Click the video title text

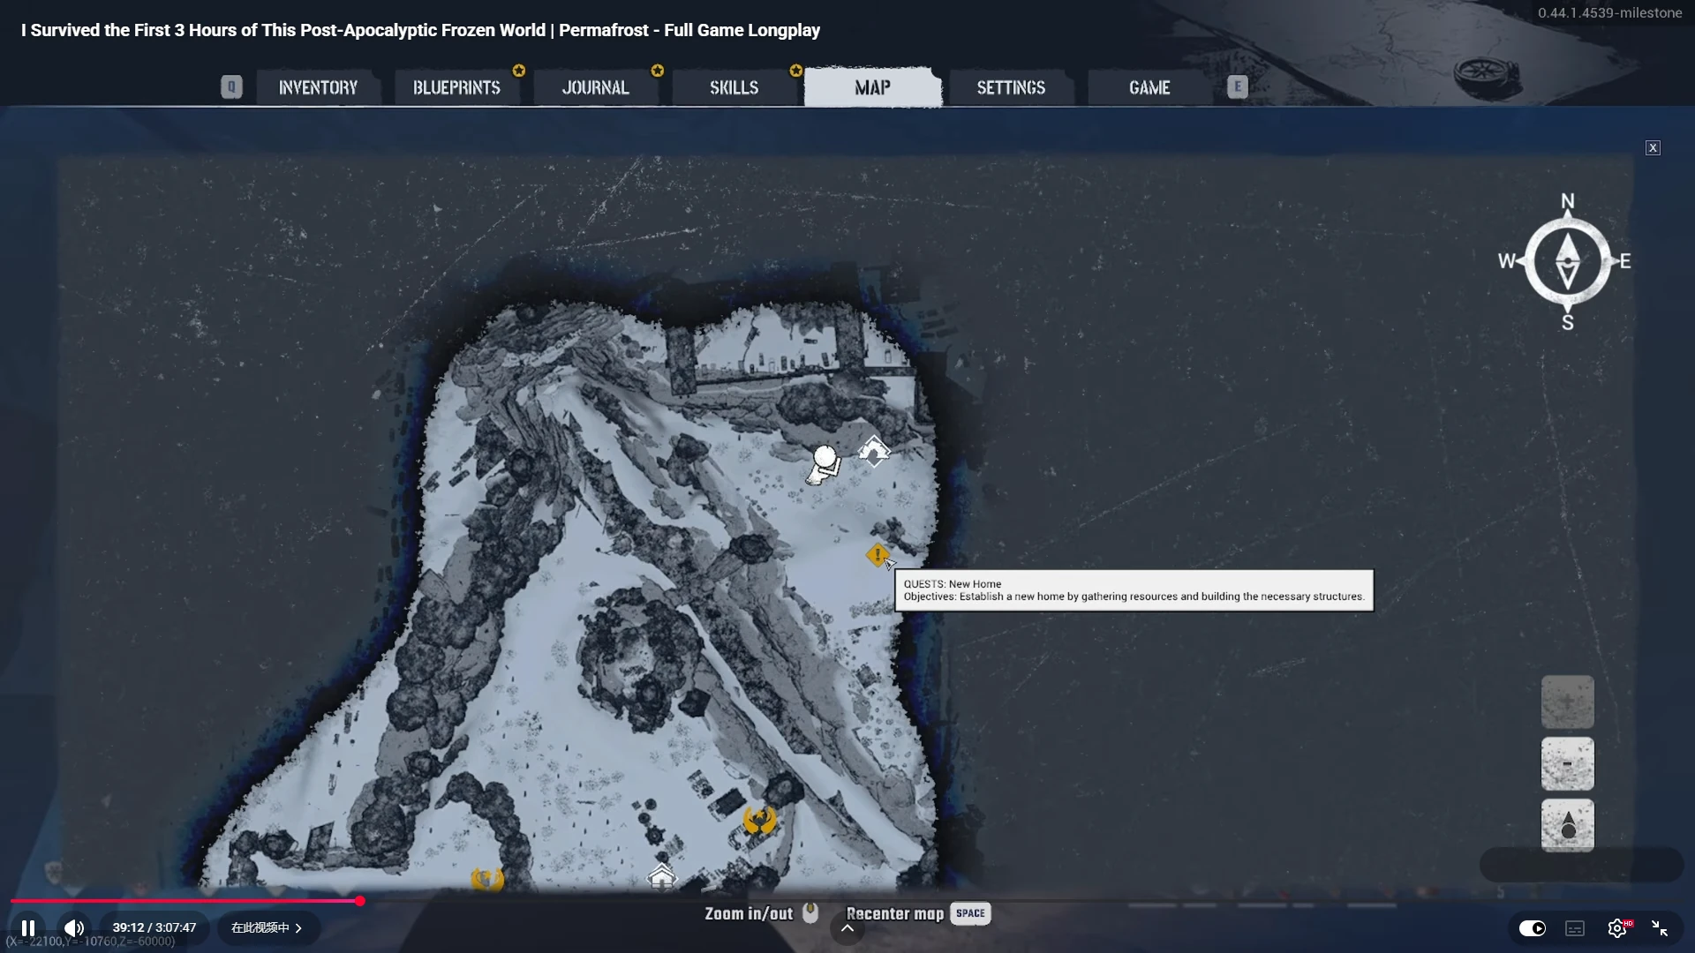tap(420, 30)
